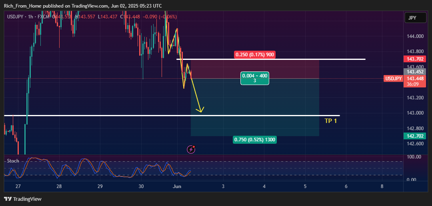Click the date 27 on time axis
The image size is (432, 206).
18,186
